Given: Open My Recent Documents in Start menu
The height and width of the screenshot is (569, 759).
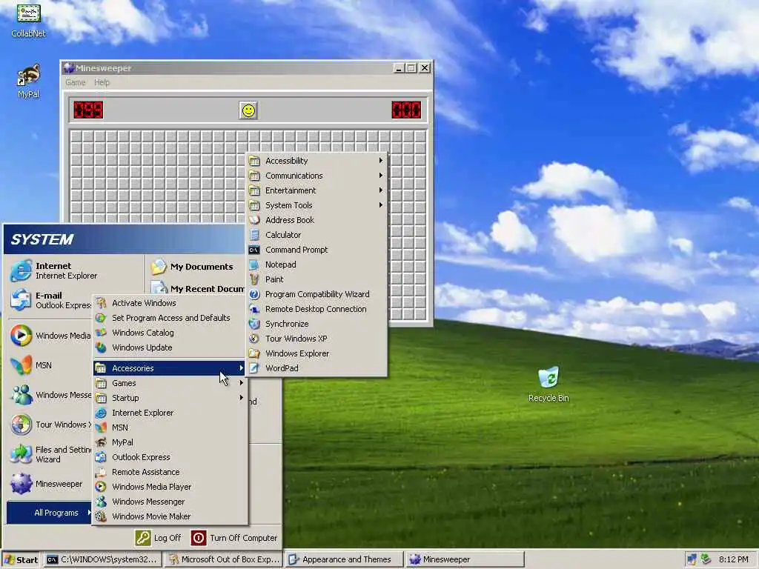Looking at the screenshot, I should (196, 289).
